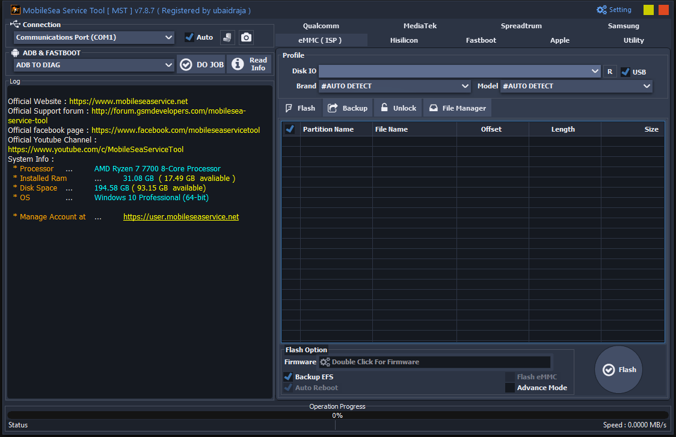Switch to the Qualcomm tab

(x=321, y=25)
